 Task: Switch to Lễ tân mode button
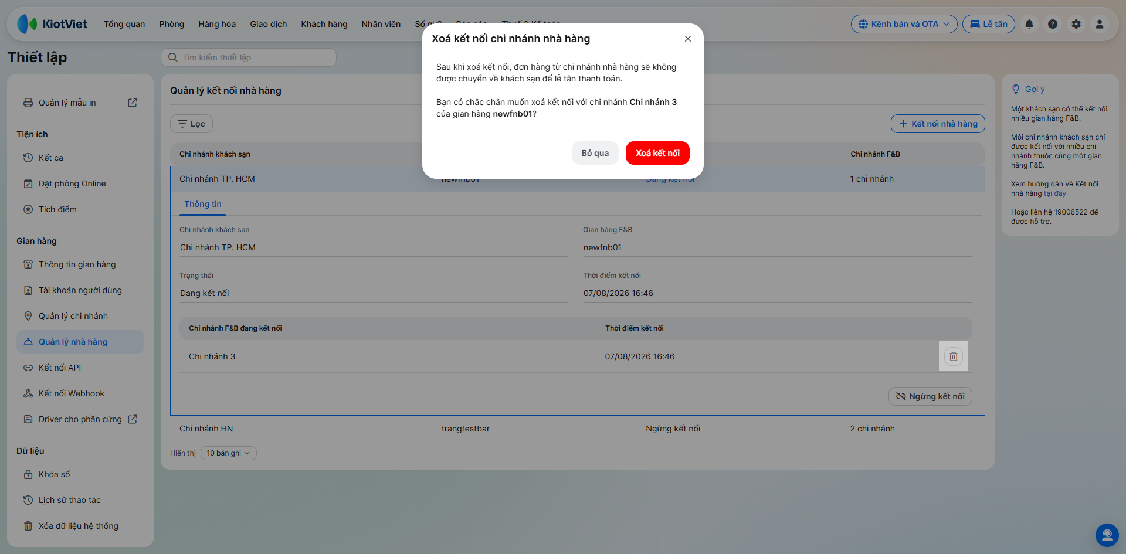click(989, 24)
